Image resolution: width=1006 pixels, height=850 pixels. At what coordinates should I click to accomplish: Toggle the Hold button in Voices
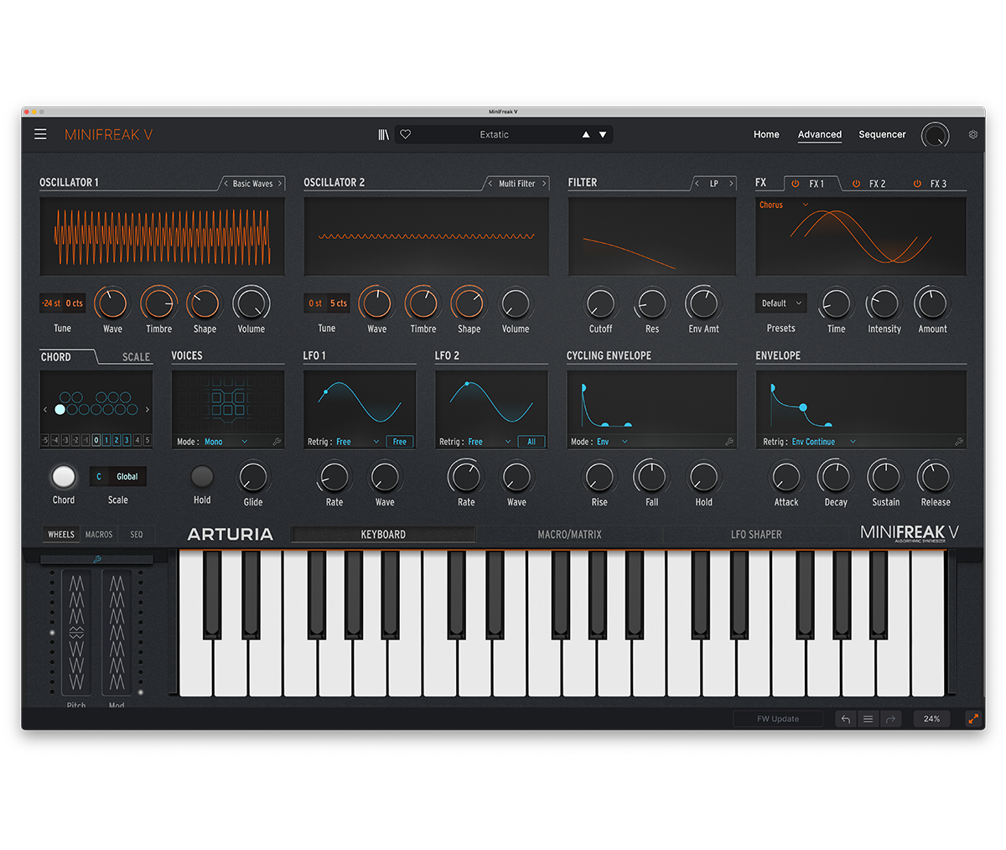pos(202,476)
